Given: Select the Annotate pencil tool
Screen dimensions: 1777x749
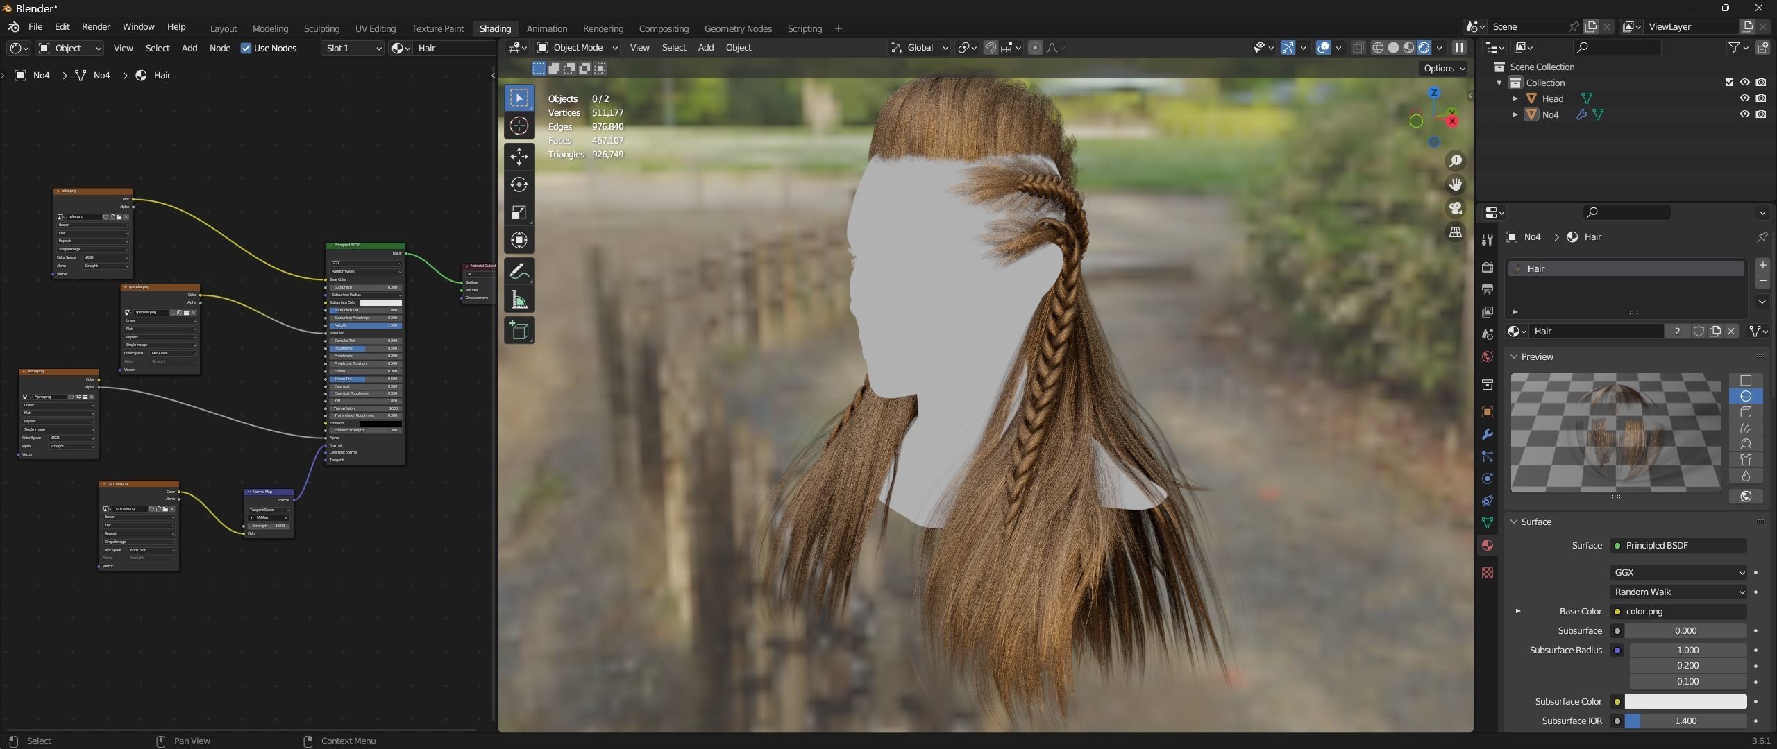Looking at the screenshot, I should pyautogui.click(x=519, y=272).
